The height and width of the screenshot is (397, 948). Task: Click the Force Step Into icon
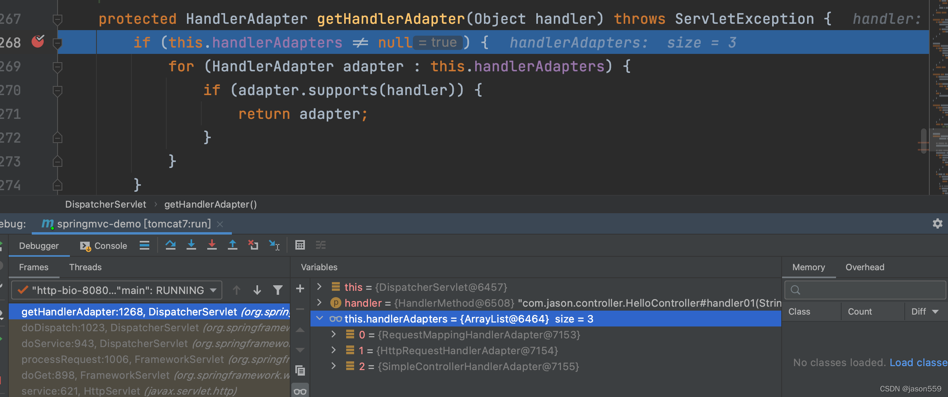pyautogui.click(x=212, y=245)
